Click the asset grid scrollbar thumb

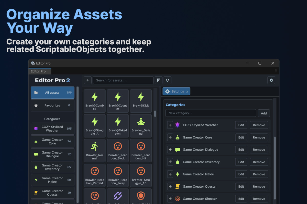pos(155,113)
